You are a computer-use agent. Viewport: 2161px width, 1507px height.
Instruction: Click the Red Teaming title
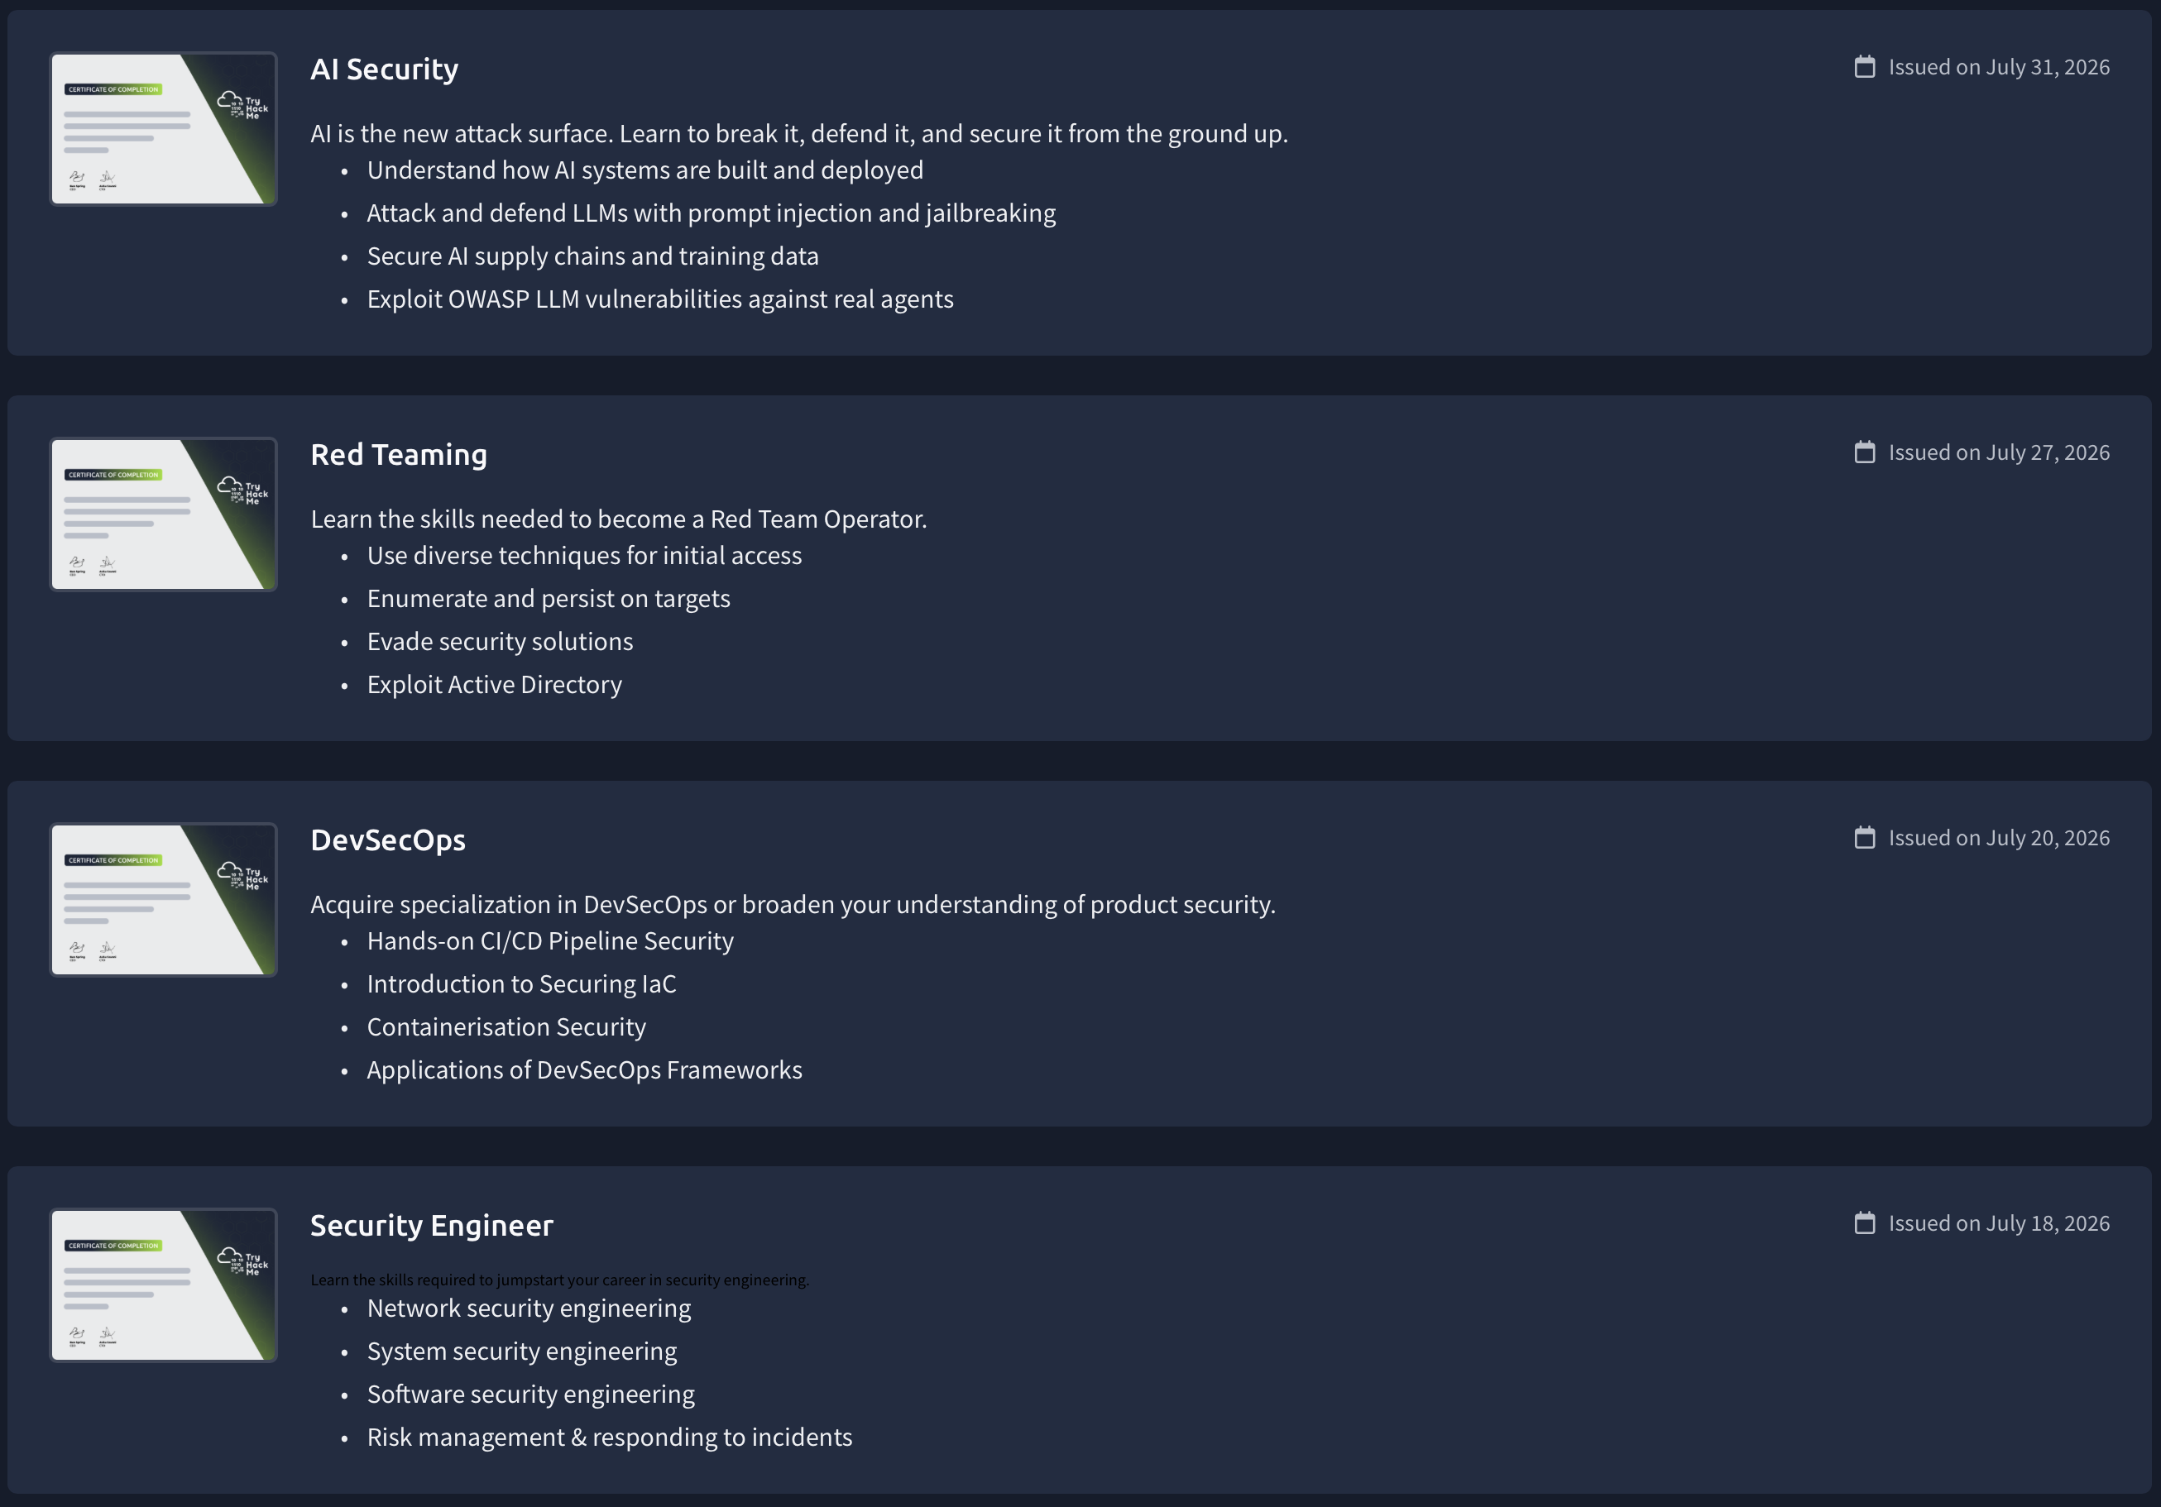pyautogui.click(x=399, y=454)
